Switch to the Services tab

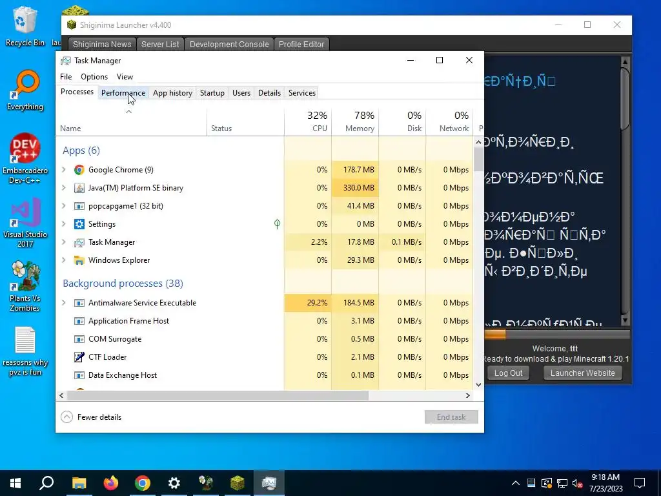[x=302, y=93]
